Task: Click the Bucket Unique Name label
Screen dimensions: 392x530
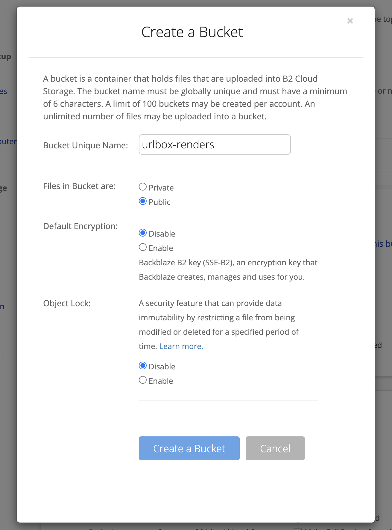Action: [85, 145]
